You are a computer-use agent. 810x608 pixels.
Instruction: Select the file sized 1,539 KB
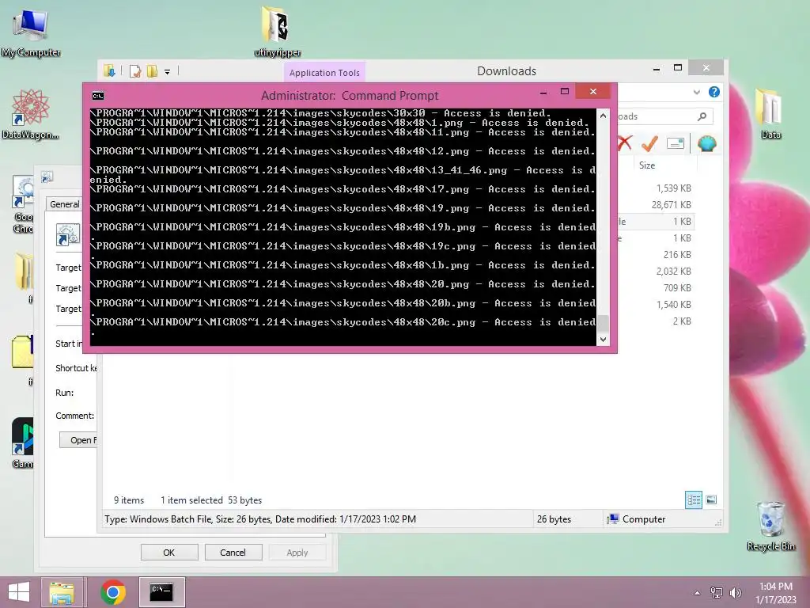coord(674,188)
